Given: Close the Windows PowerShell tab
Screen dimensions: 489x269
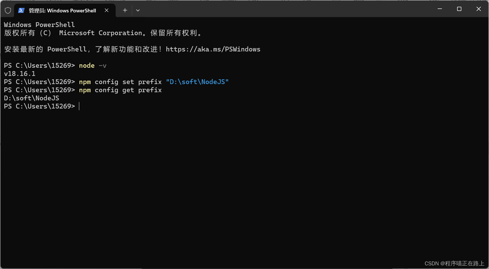Looking at the screenshot, I should [107, 10].
